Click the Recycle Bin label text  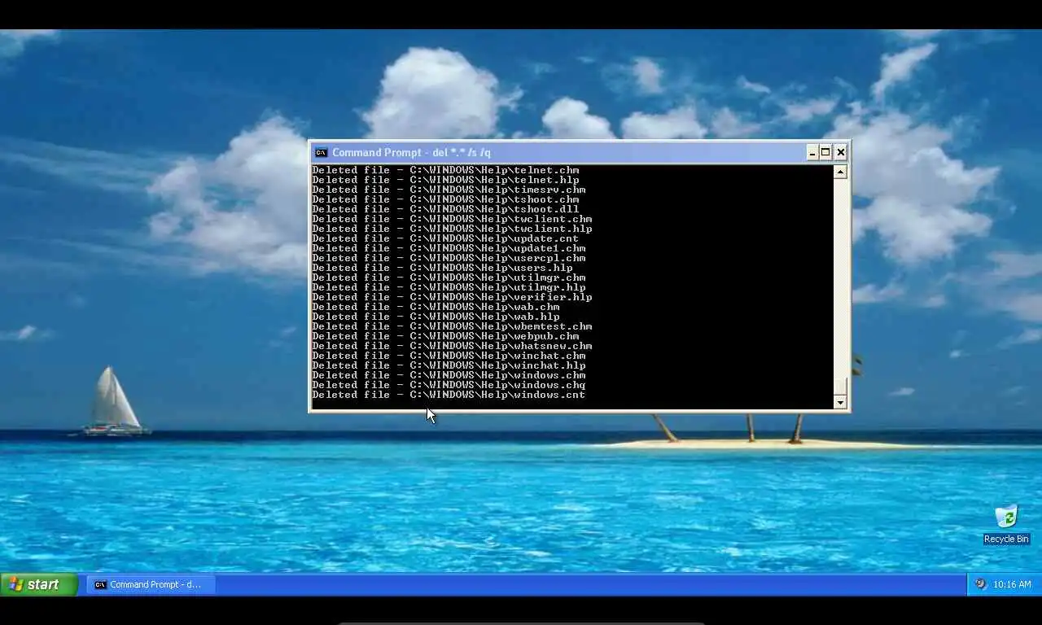click(x=1006, y=539)
